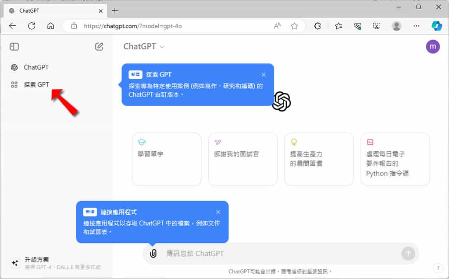Expand the ChatGPT model selector dropdown
The image size is (449, 279).
144,46
